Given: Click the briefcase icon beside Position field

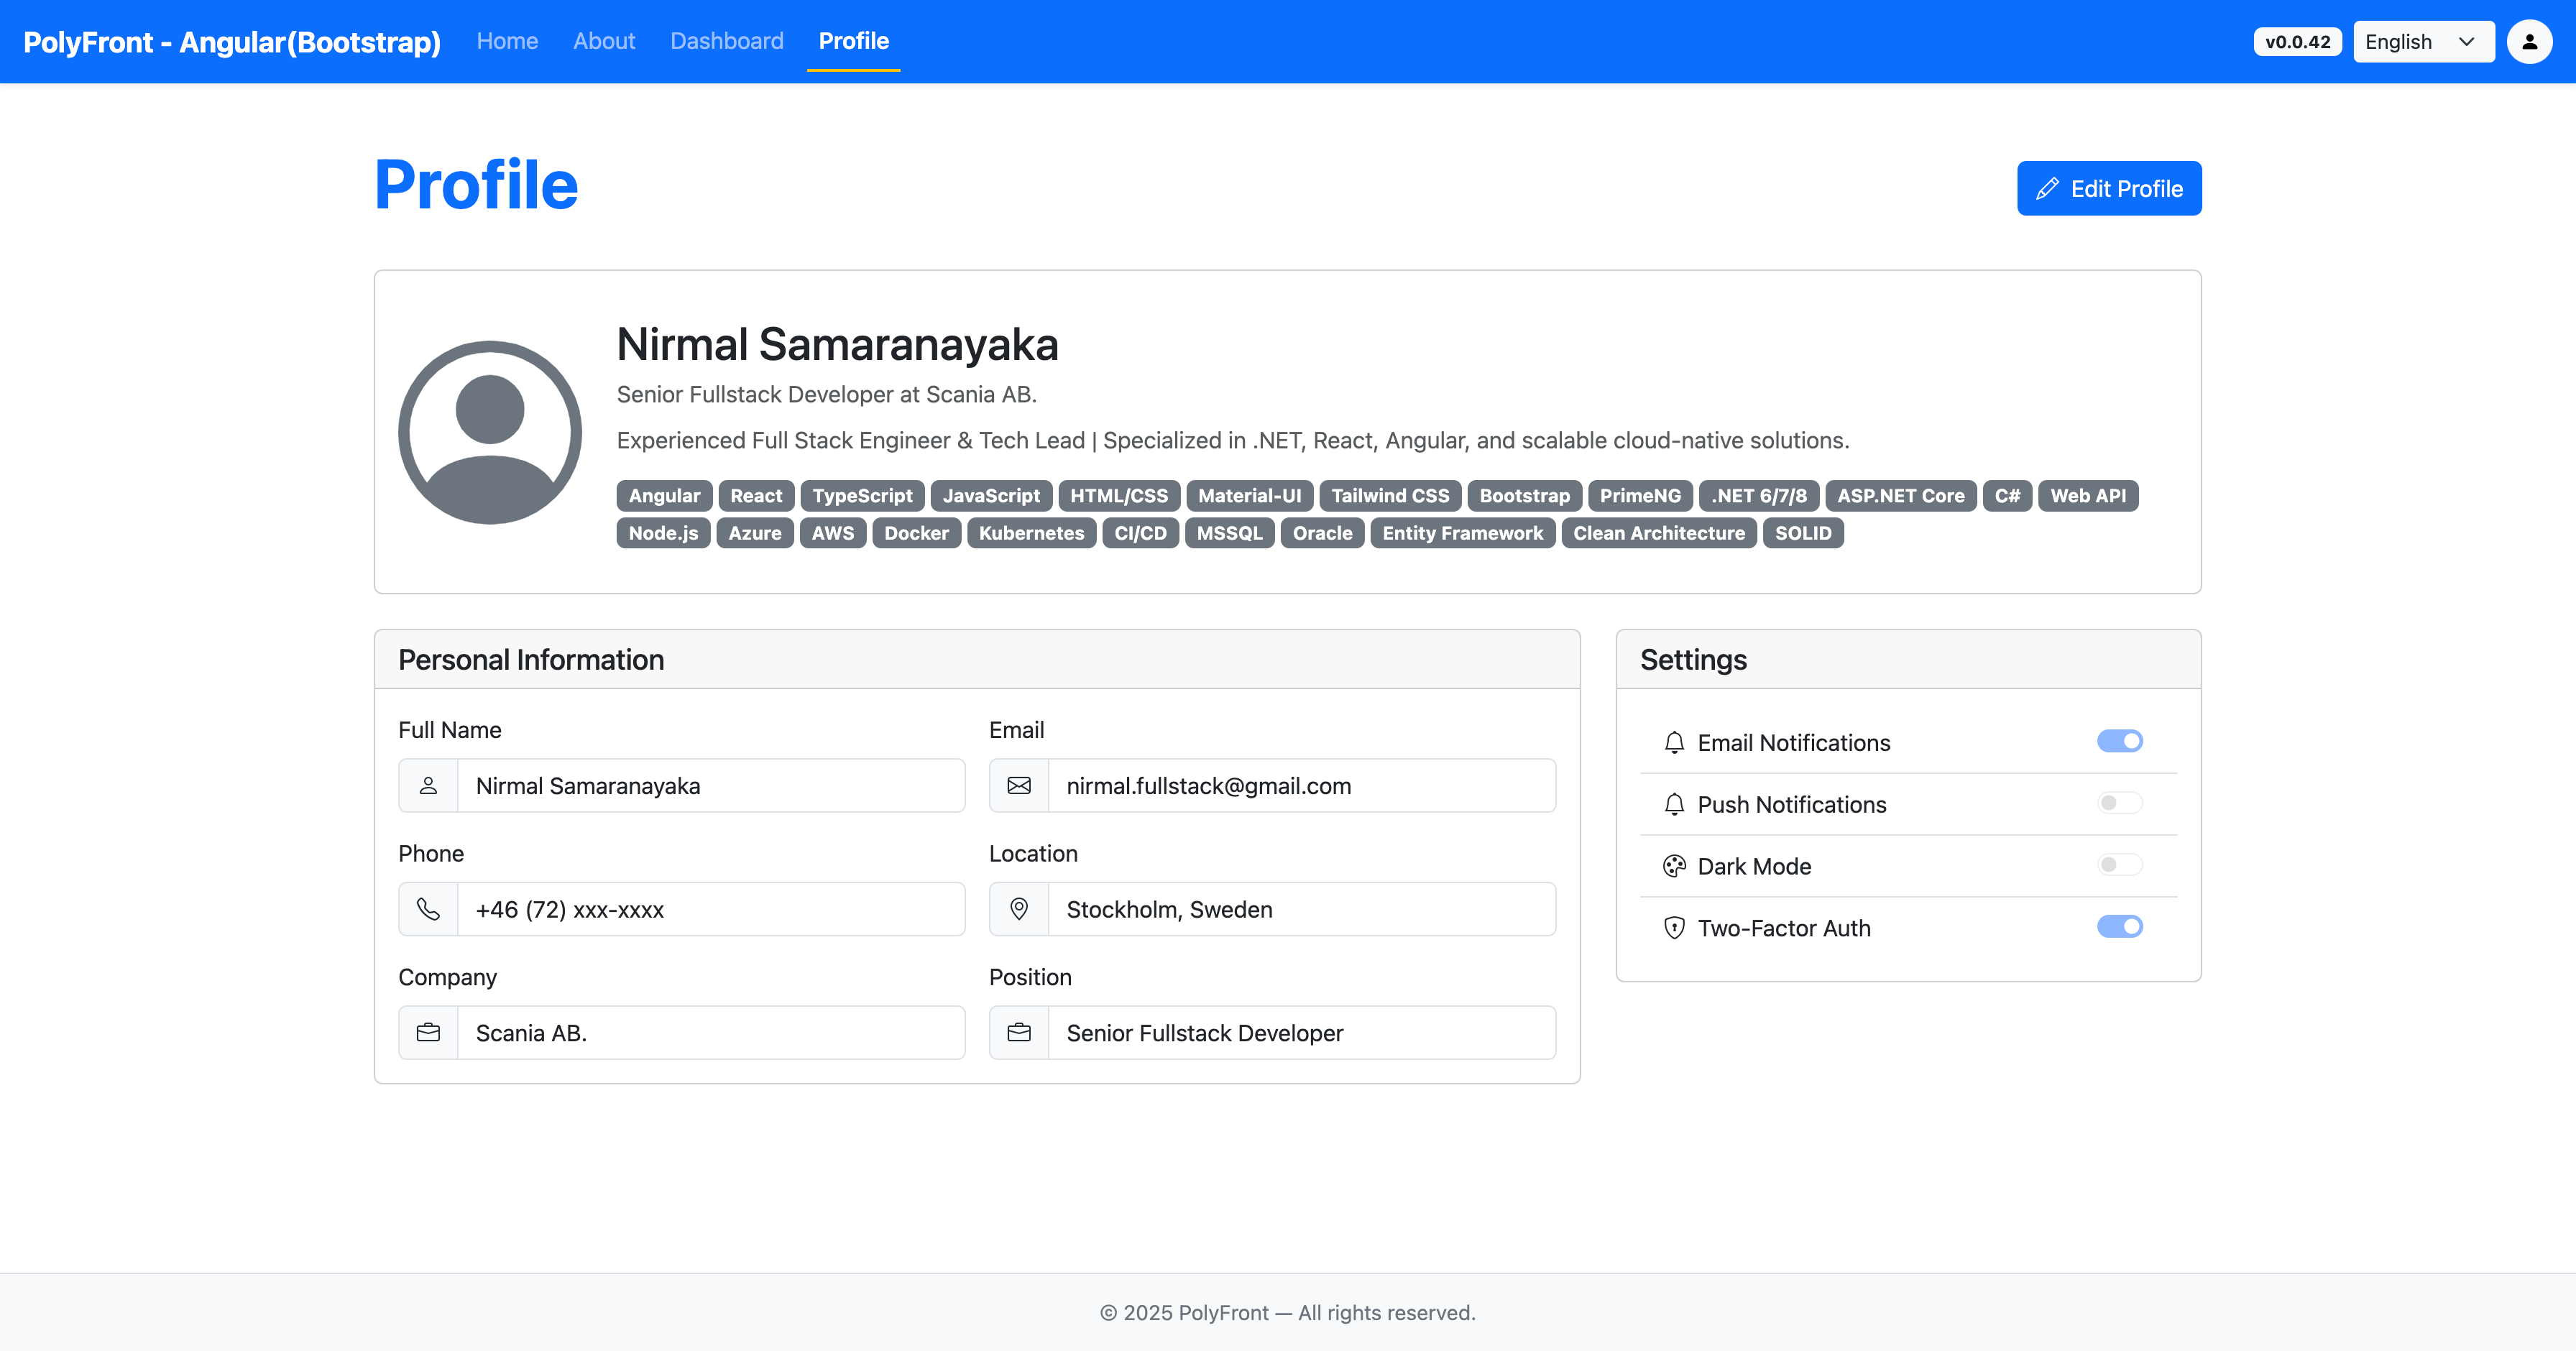Looking at the screenshot, I should (x=1019, y=1032).
